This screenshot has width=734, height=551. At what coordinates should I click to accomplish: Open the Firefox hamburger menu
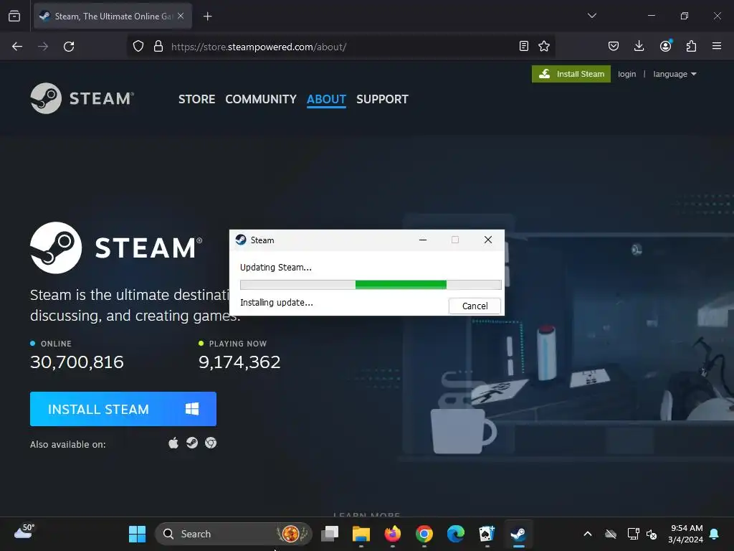coord(717,46)
